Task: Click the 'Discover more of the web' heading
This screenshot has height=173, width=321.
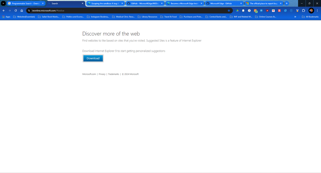Action: tap(111, 34)
